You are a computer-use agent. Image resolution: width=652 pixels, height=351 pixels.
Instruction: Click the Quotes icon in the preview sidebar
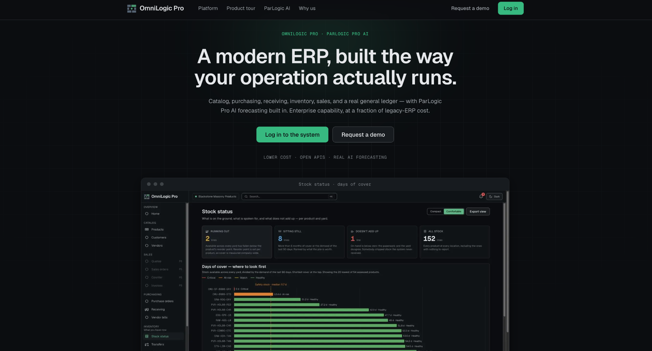pos(147,261)
